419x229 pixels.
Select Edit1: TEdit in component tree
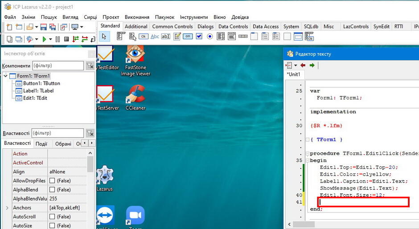(35, 98)
